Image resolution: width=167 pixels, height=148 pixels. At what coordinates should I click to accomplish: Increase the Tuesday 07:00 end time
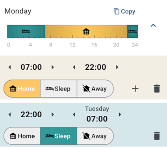(x=120, y=115)
